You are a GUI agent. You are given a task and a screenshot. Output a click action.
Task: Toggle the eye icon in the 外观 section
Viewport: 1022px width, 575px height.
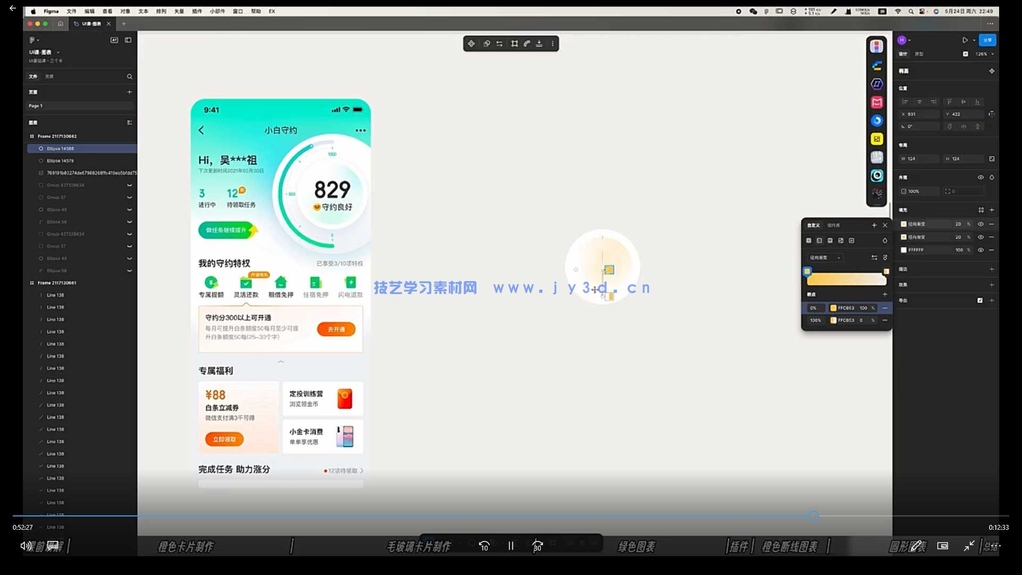click(x=981, y=177)
